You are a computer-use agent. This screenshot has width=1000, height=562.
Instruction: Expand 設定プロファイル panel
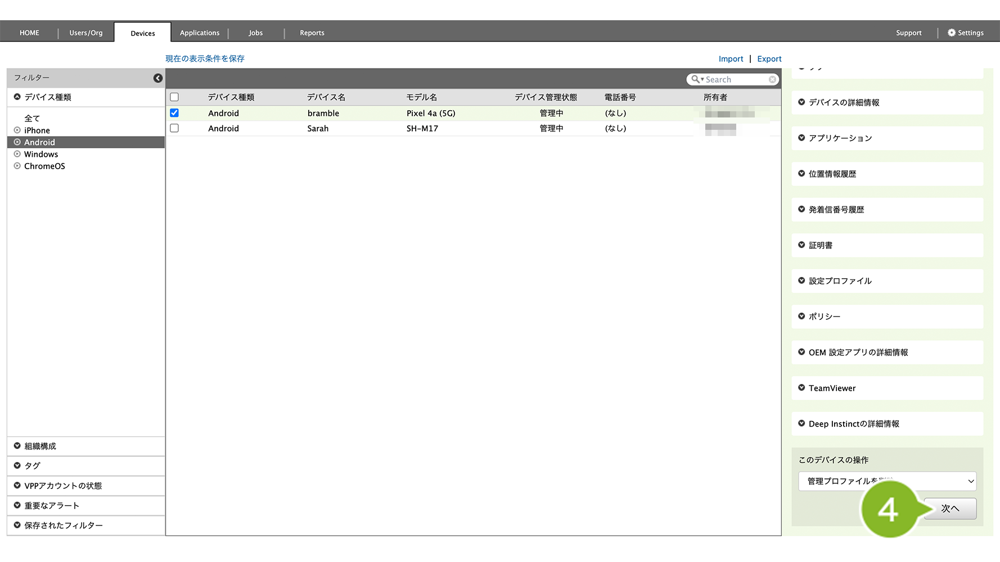click(x=887, y=281)
